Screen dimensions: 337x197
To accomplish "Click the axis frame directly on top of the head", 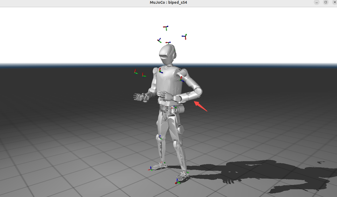I will (x=168, y=43).
